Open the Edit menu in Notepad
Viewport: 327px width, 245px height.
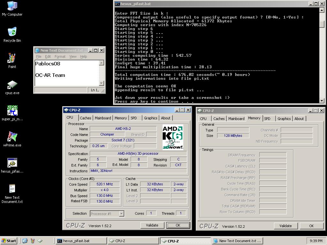(48, 56)
